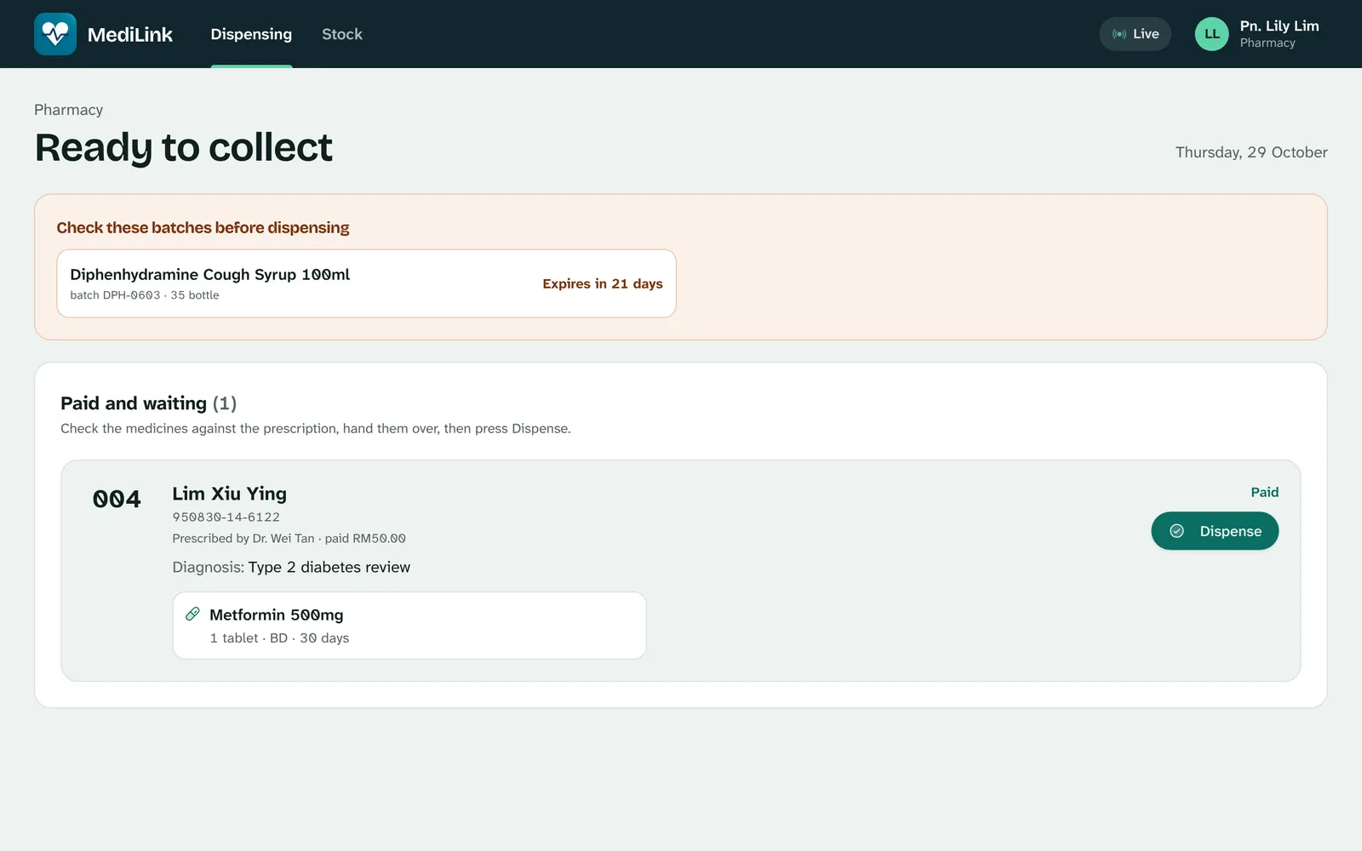The width and height of the screenshot is (1362, 851).
Task: Click queue number 004
Action: 117,499
